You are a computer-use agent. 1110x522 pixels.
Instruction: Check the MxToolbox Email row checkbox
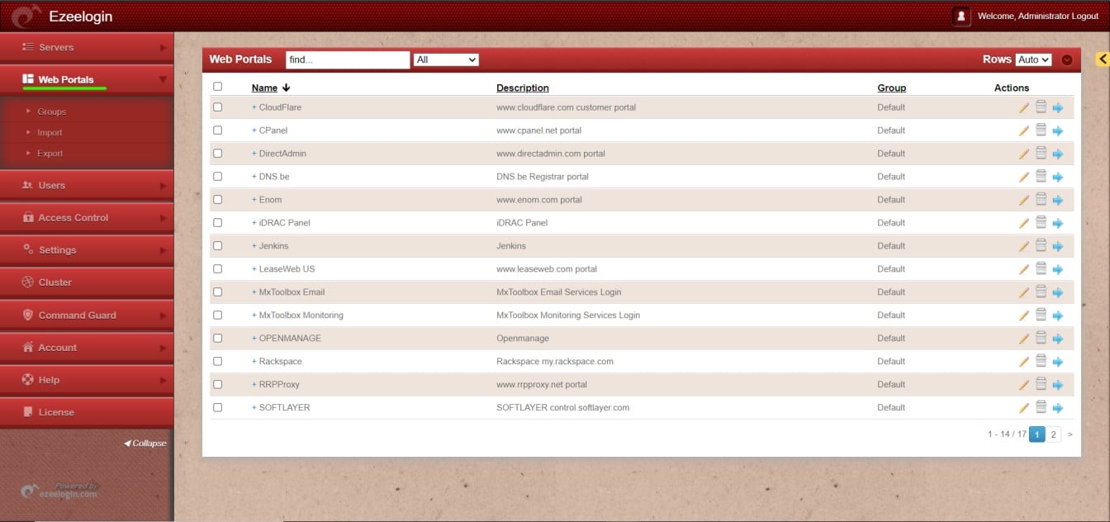218,292
